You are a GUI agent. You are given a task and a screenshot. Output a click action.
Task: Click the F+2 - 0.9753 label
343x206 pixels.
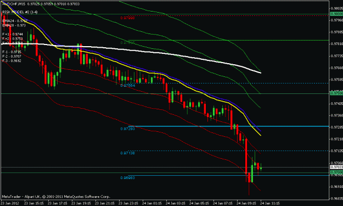pyautogui.click(x=13, y=39)
